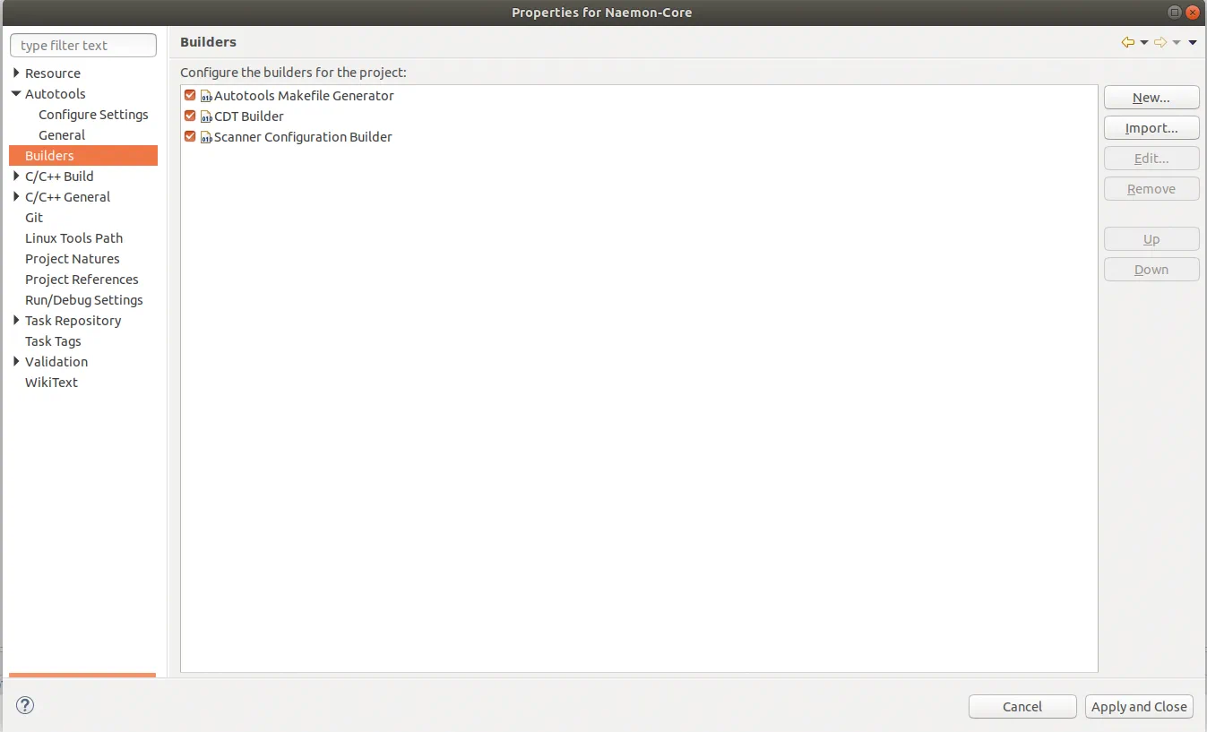Open the help question mark icon

(25, 705)
